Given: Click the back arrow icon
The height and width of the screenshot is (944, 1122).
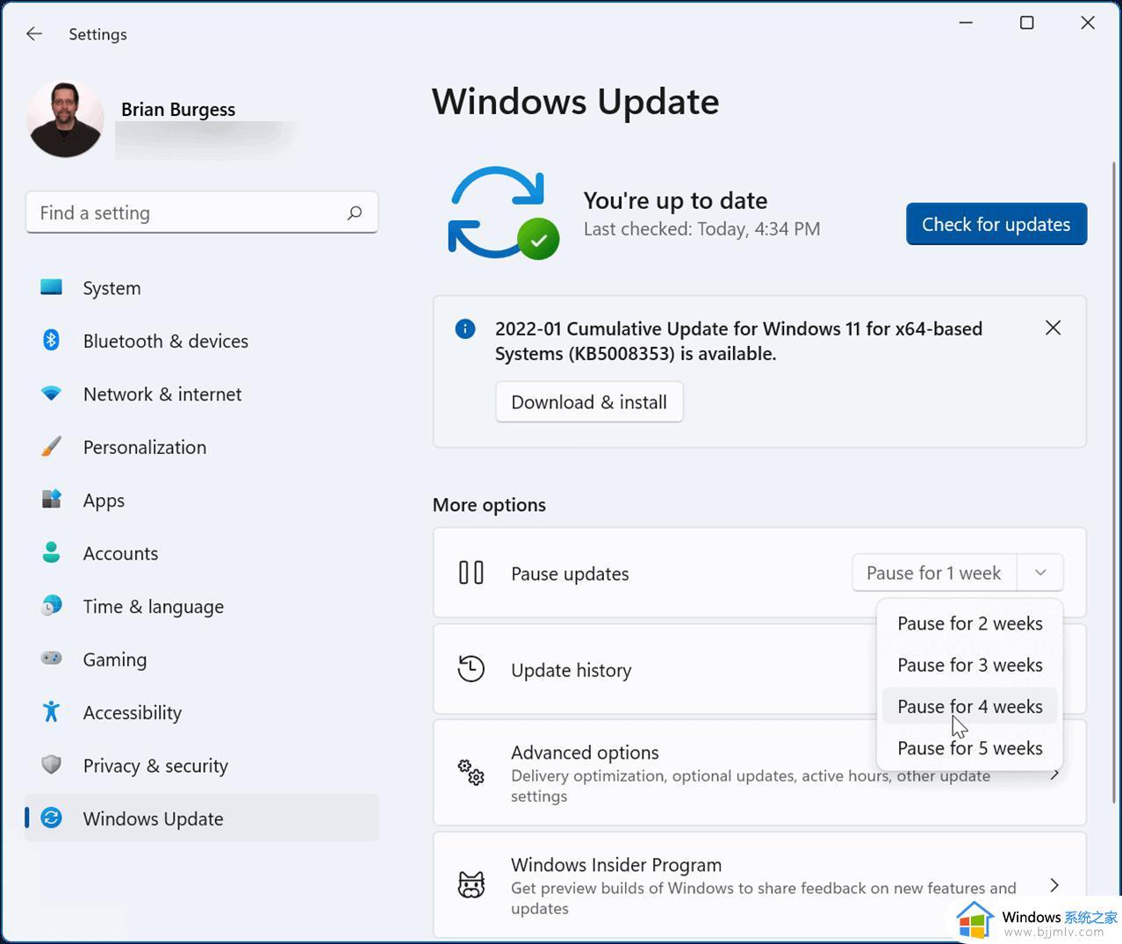Looking at the screenshot, I should tap(34, 34).
